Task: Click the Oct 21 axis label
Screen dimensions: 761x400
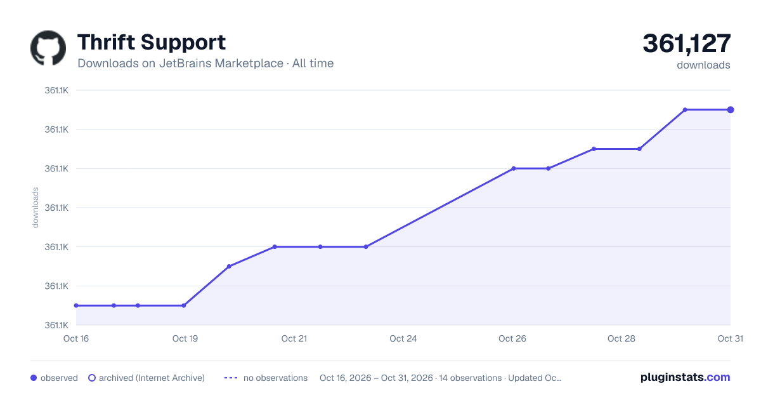Action: coord(294,338)
